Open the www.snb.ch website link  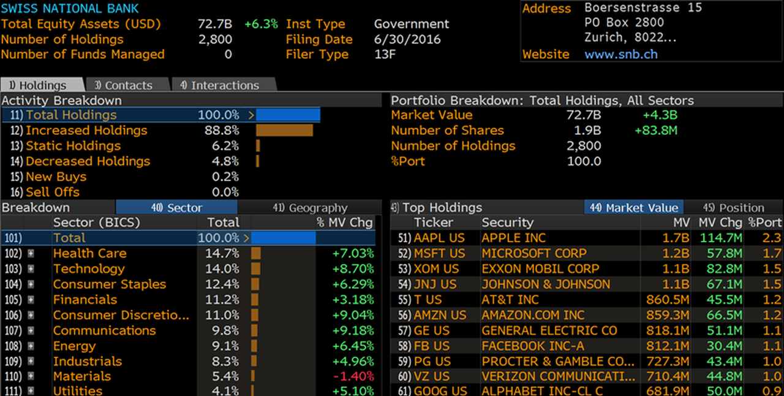coord(621,54)
